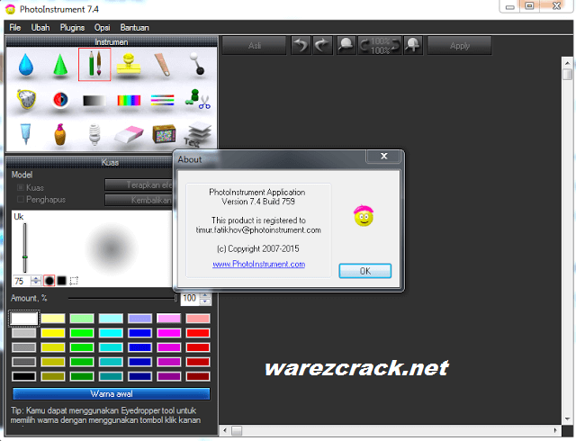Select the skin tone tube tool
The image size is (576, 441).
coord(163,65)
